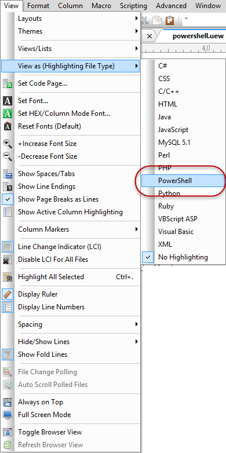Select PowerShell highlighting type
The height and width of the screenshot is (453, 226).
[x=183, y=181]
